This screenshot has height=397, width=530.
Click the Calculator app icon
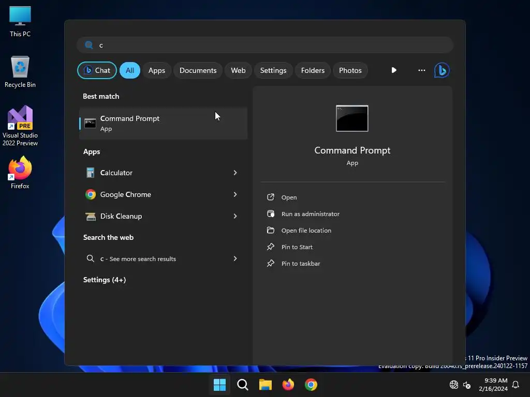pyautogui.click(x=90, y=173)
